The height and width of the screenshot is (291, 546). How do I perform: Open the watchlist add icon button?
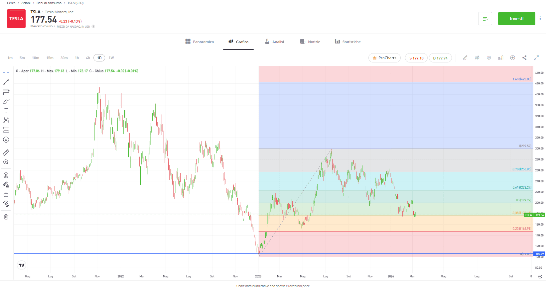[x=485, y=19]
